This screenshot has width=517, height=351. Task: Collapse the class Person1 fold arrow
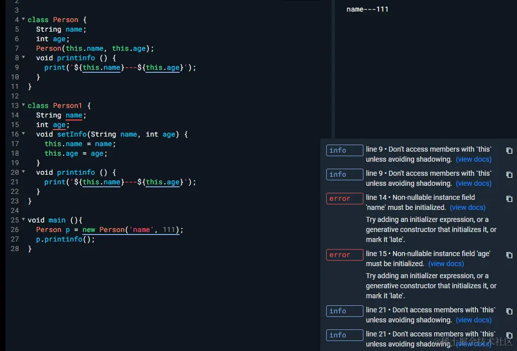pyautogui.click(x=24, y=105)
